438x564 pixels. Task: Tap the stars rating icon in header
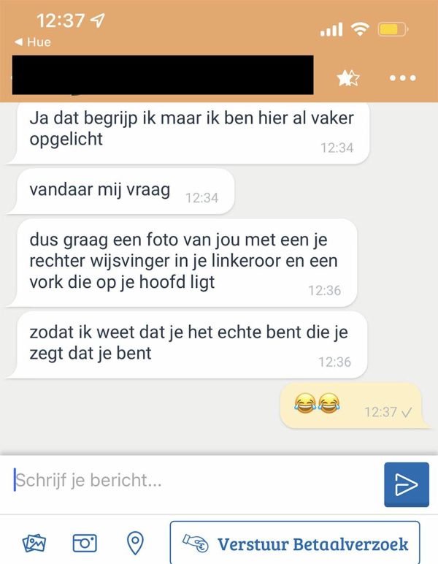pyautogui.click(x=348, y=78)
